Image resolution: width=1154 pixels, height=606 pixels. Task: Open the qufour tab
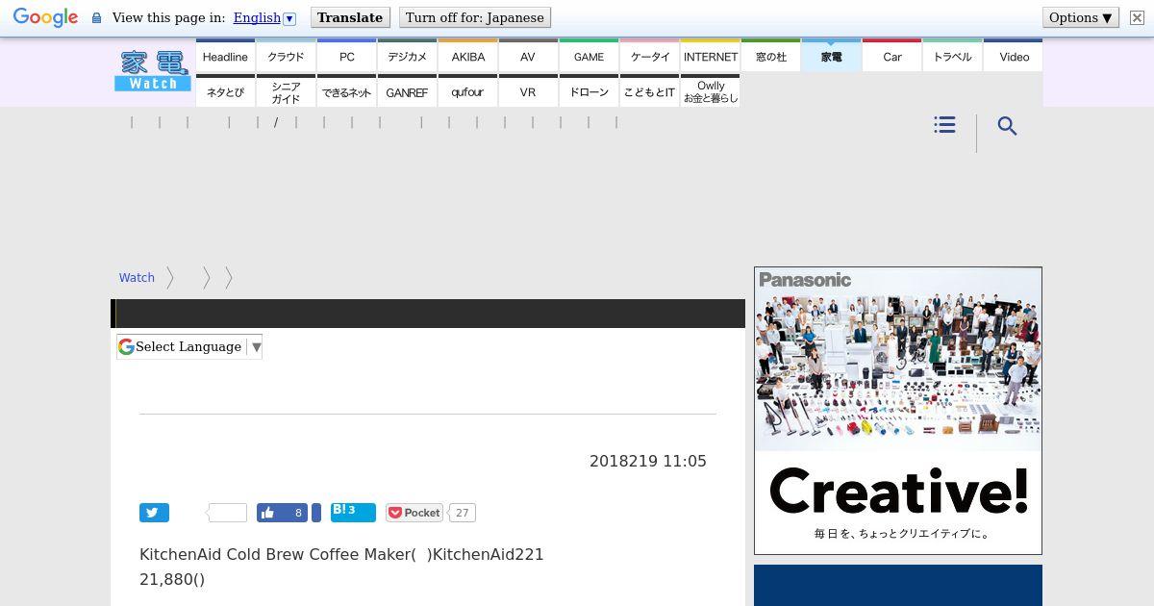(467, 91)
